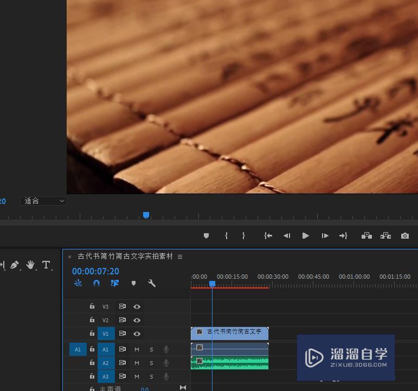This screenshot has width=418, height=391.
Task: Toggle lock on track V2
Action: (92, 319)
